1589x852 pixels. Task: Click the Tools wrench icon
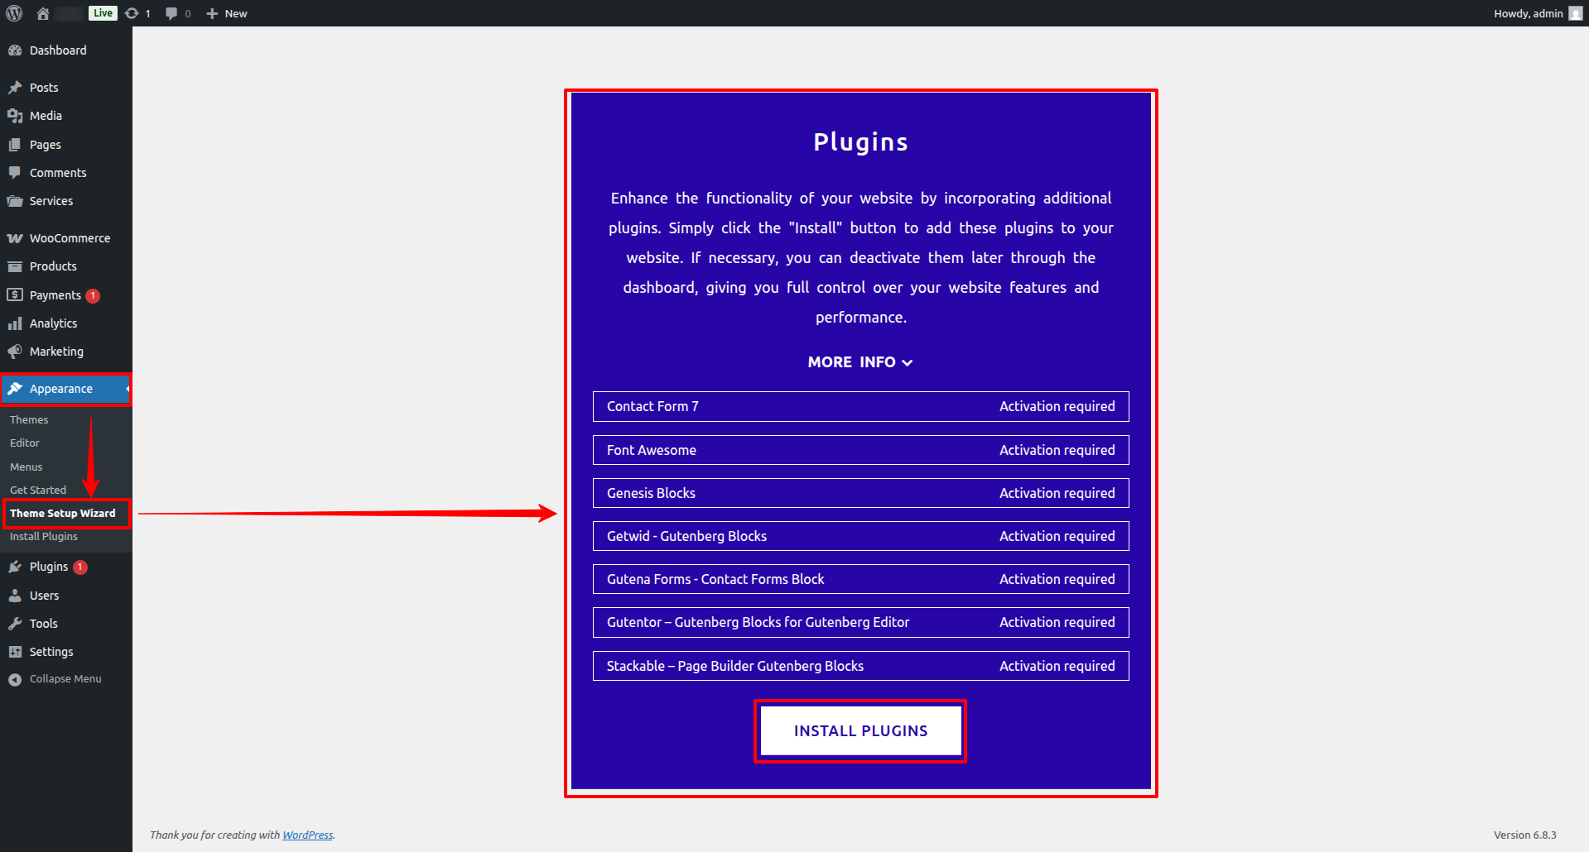[x=15, y=624]
